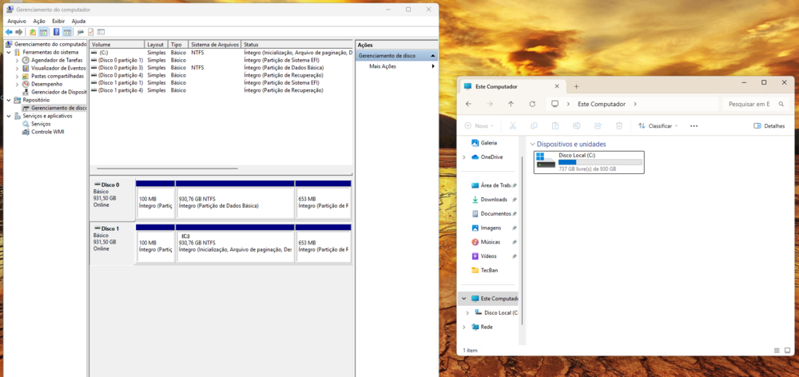Expand the OneDrive node in sidebar
Image resolution: width=799 pixels, height=377 pixels.
point(463,157)
